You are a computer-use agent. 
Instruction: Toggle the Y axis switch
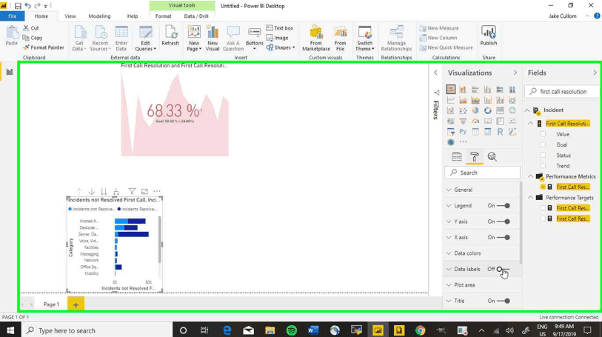(503, 221)
